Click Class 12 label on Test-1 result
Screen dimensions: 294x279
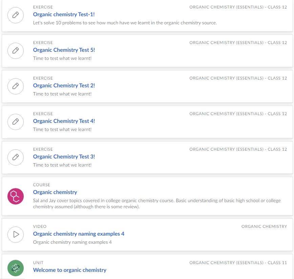coord(238,7)
